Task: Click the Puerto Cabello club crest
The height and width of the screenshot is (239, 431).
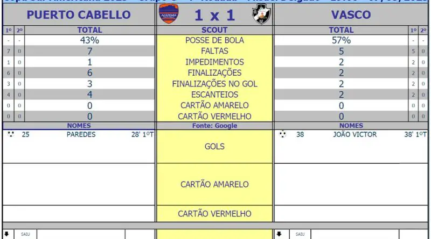Action: pos(169,14)
